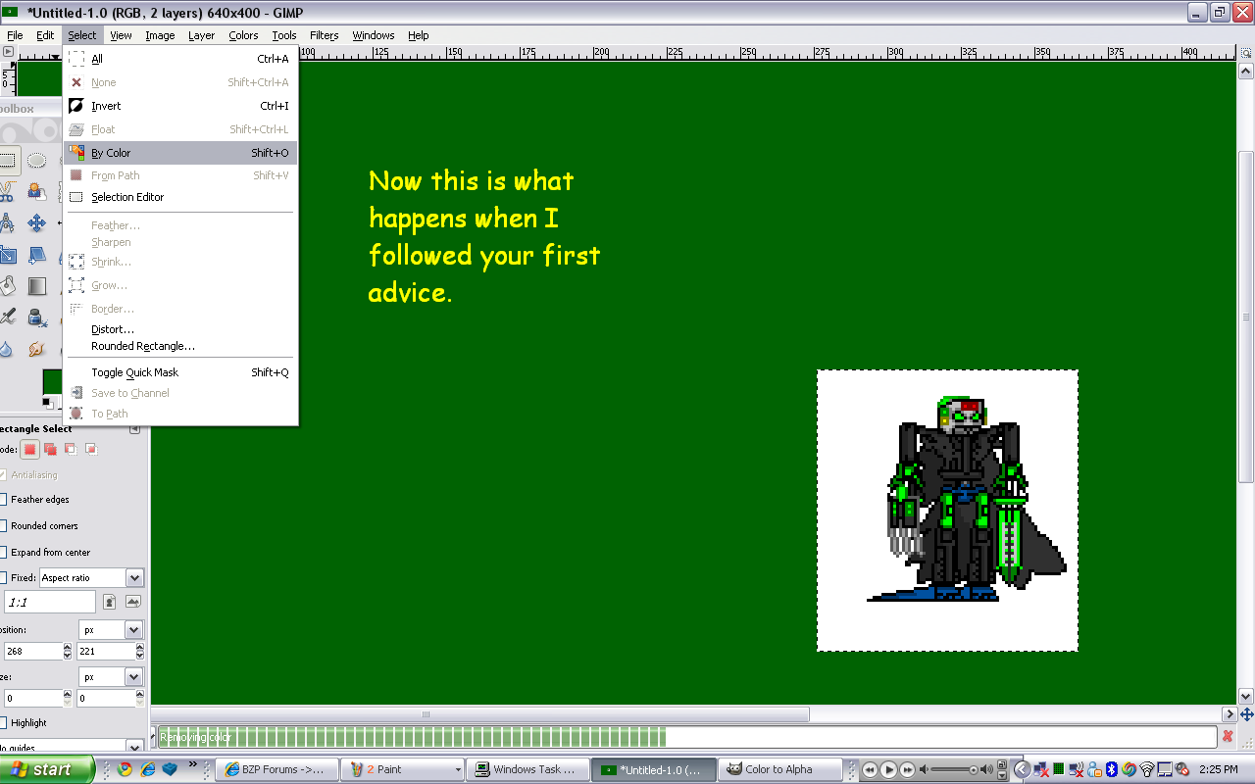Open the ruler corner menu button

click(8, 51)
